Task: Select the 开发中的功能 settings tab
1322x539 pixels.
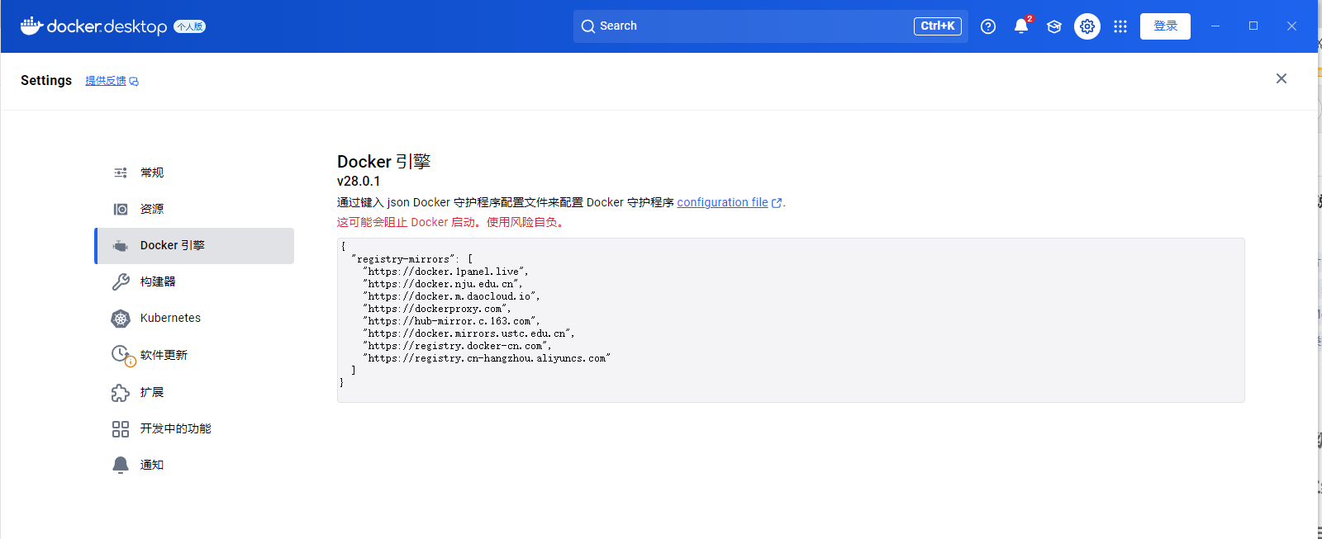Action: (195, 428)
